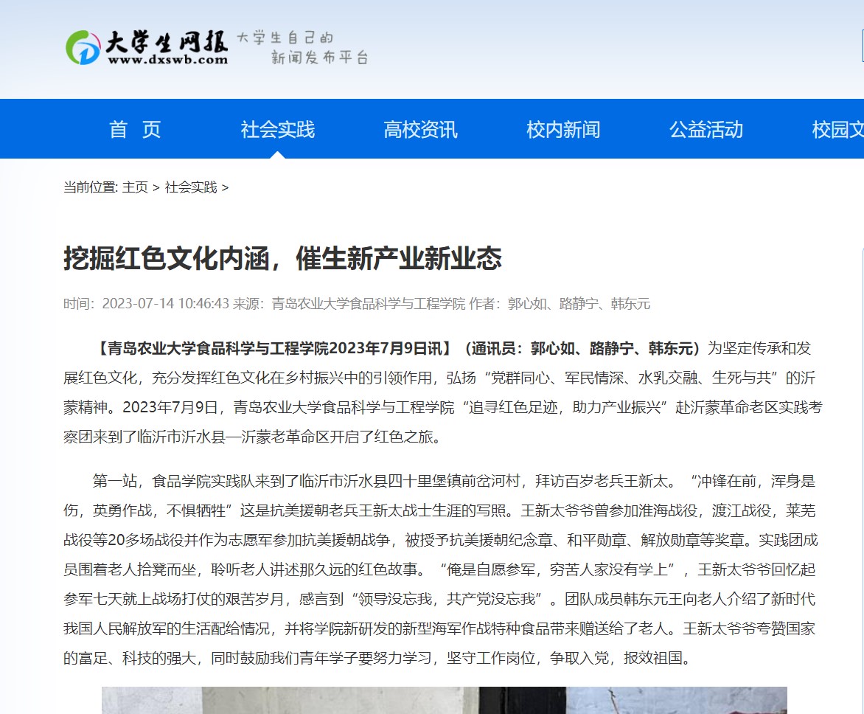Click the 大学生自己的新闻发布平台 slogan
The height and width of the screenshot is (714, 864).
(x=301, y=48)
